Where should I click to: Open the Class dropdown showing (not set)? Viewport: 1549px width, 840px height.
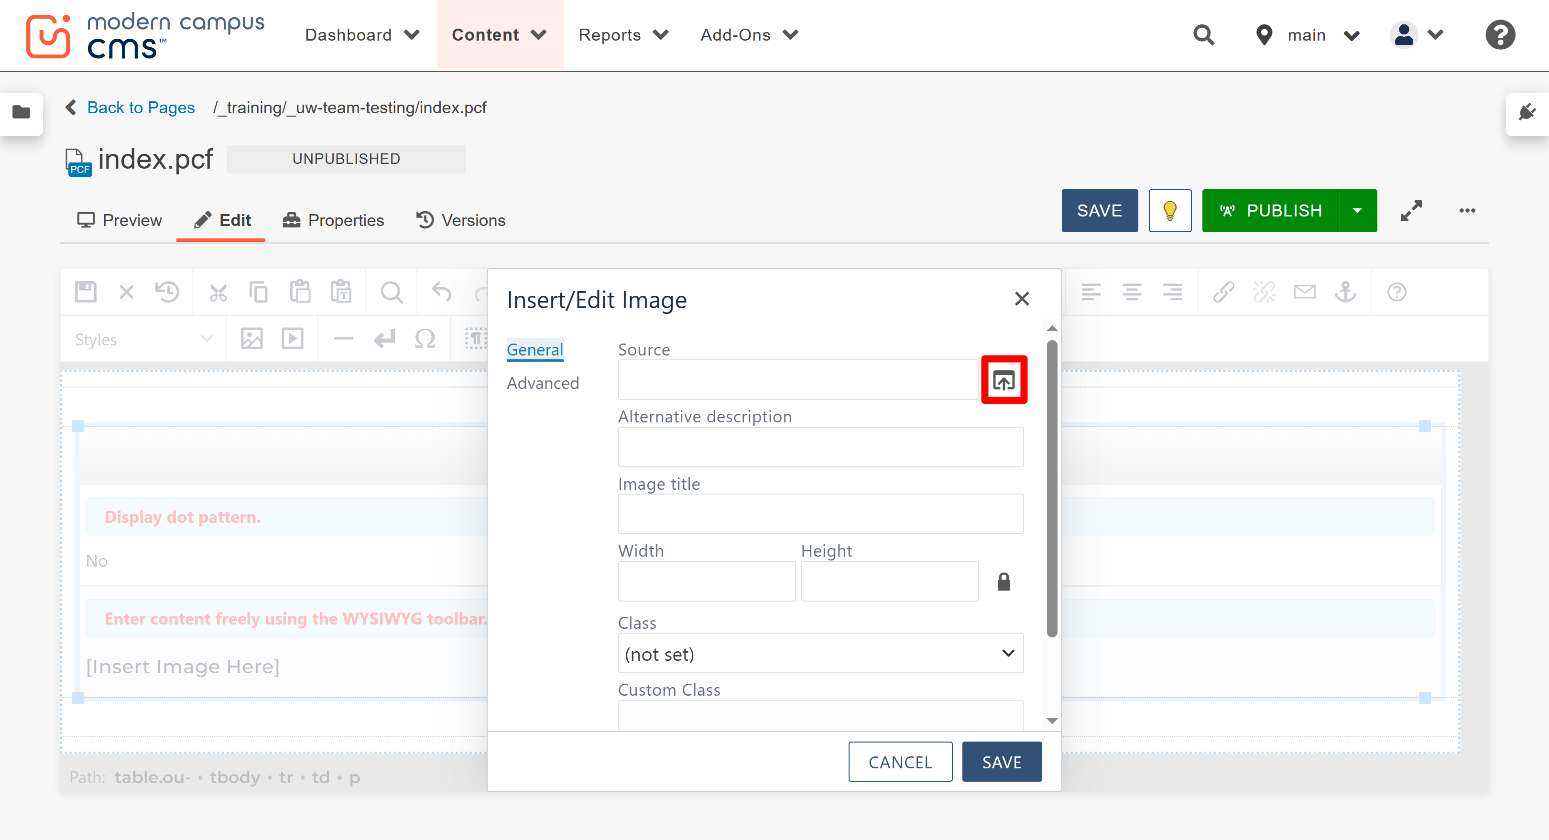click(x=820, y=653)
